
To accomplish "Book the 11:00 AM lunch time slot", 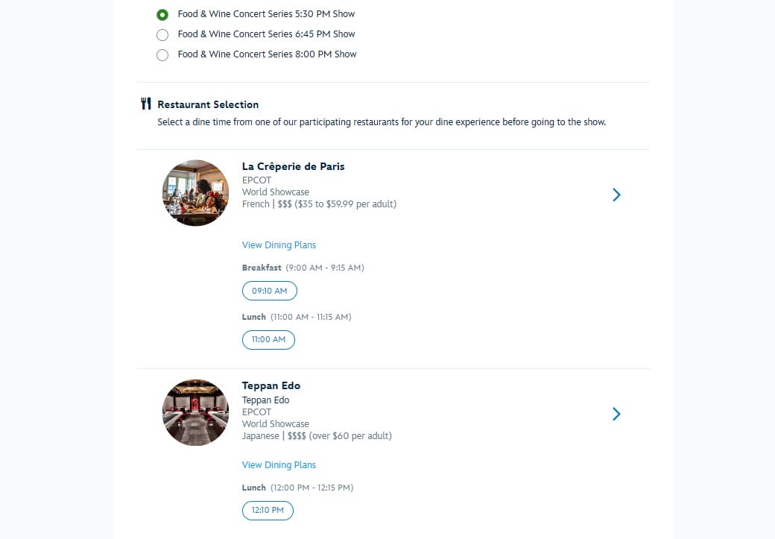I will pos(268,340).
